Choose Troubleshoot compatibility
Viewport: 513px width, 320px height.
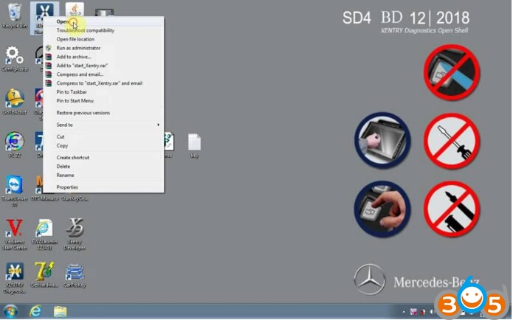(104, 30)
